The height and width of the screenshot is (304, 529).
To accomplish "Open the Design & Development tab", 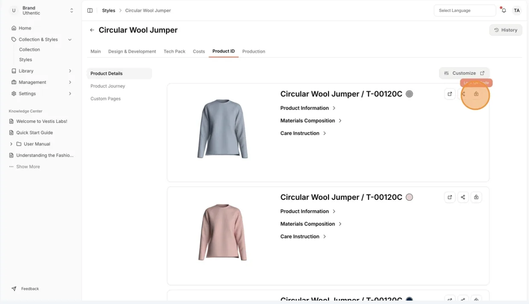I will 132,52.
